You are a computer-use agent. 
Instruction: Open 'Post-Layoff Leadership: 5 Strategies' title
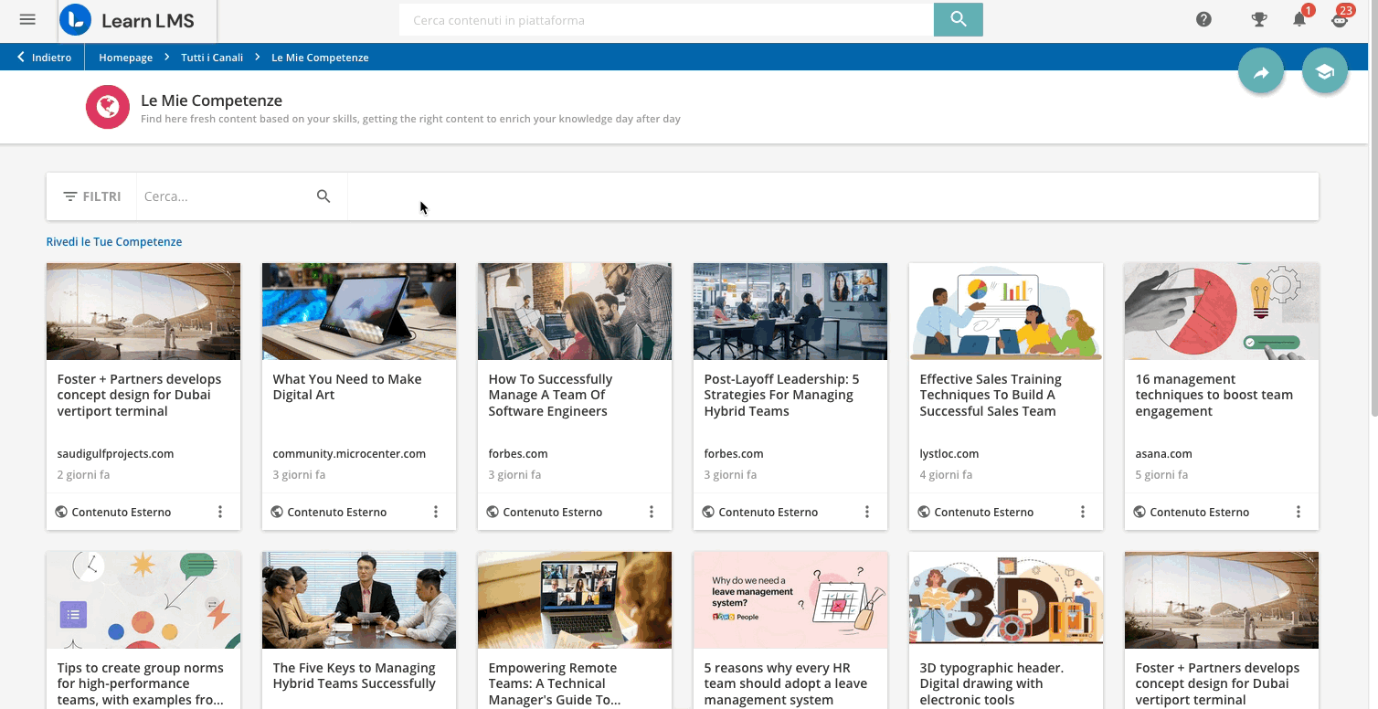click(x=781, y=395)
